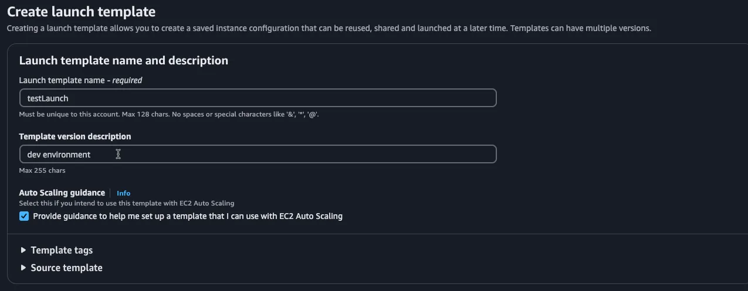Click the 'Template tags' section label
This screenshot has width=748, height=291.
(62, 250)
